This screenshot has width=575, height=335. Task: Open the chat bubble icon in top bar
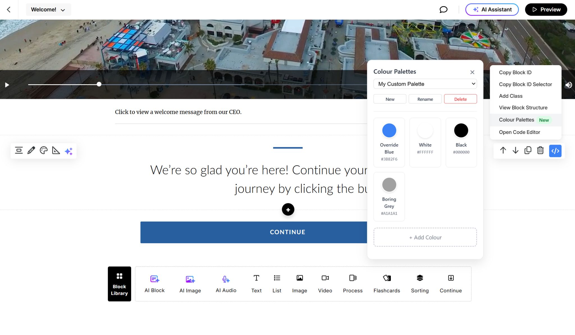tap(442, 9)
